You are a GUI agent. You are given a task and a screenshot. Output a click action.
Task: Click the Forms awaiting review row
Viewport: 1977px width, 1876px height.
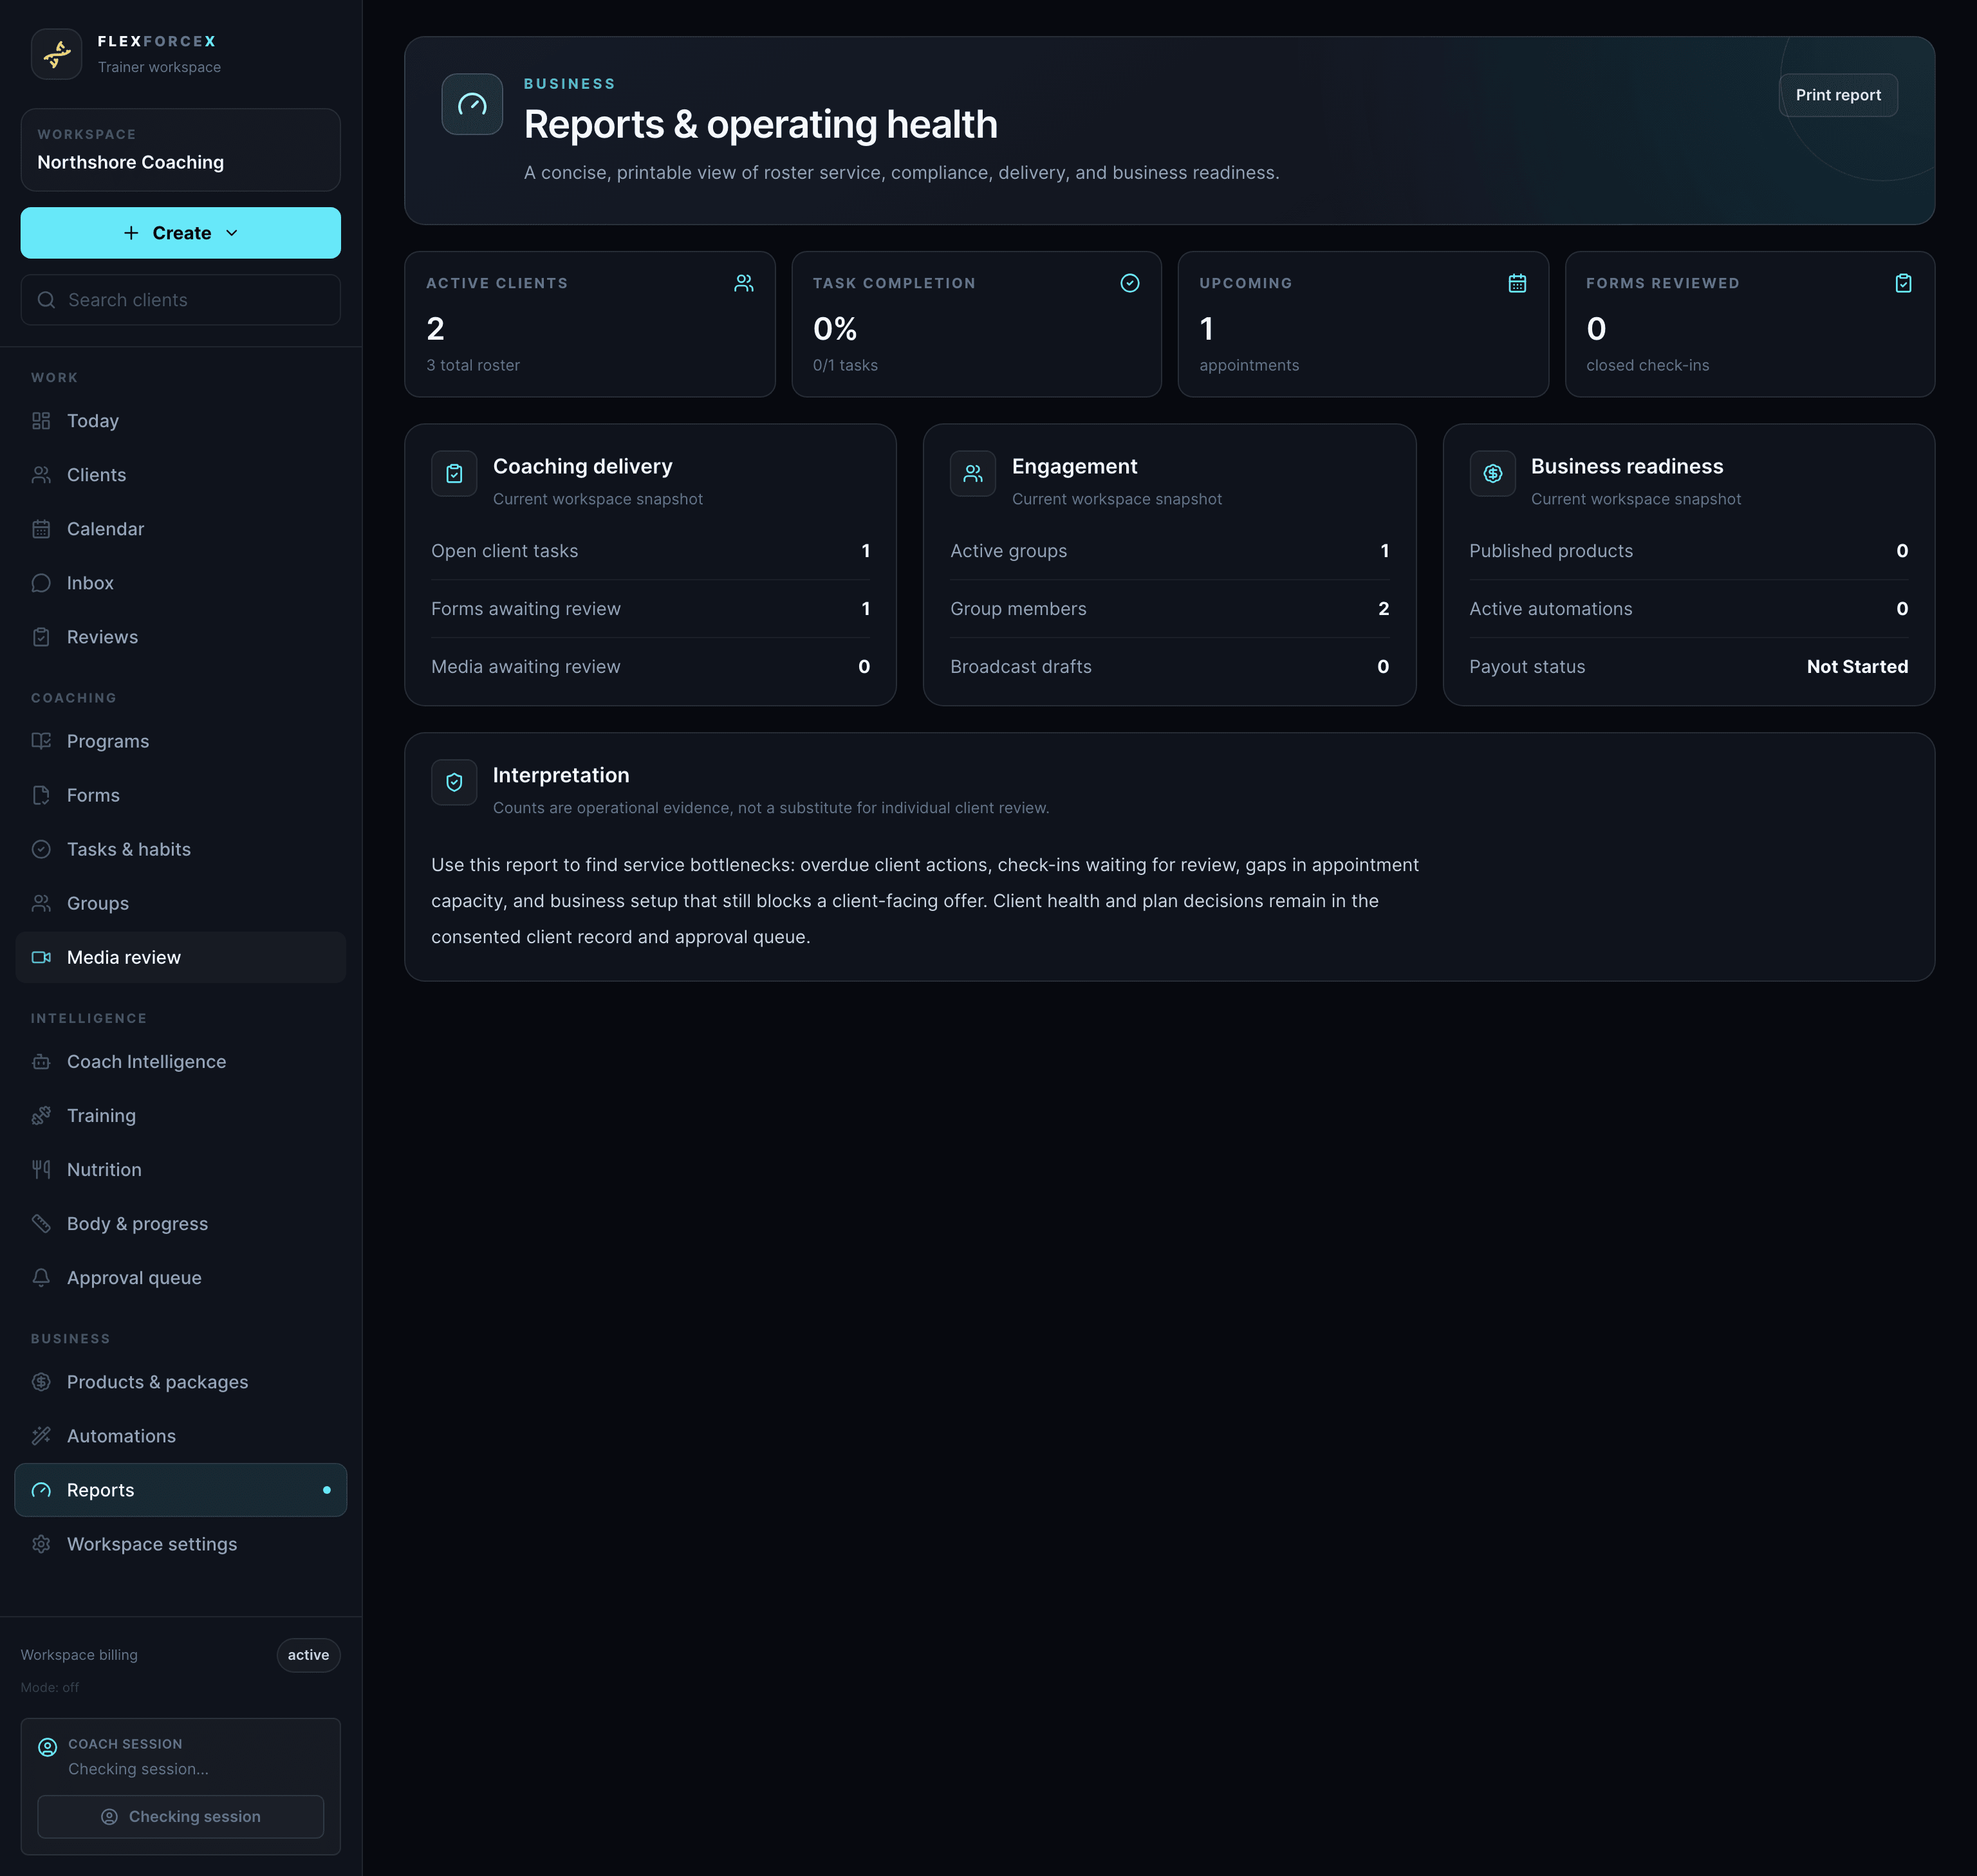(x=651, y=609)
